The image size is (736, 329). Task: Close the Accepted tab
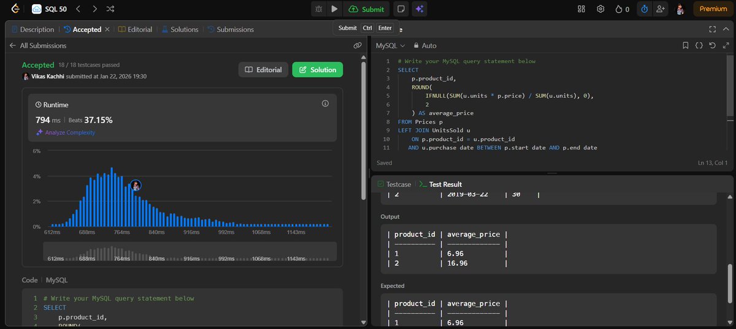(107, 29)
